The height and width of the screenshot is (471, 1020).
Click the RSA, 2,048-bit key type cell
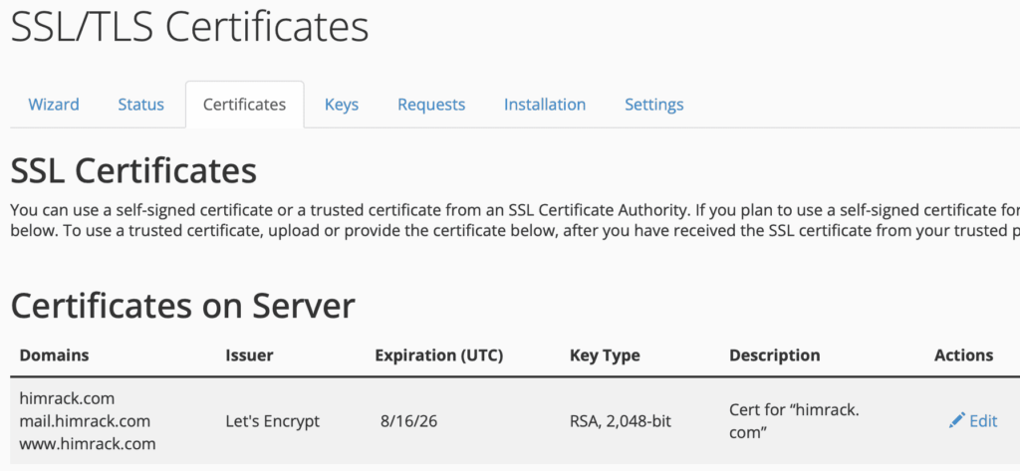pyautogui.click(x=621, y=421)
